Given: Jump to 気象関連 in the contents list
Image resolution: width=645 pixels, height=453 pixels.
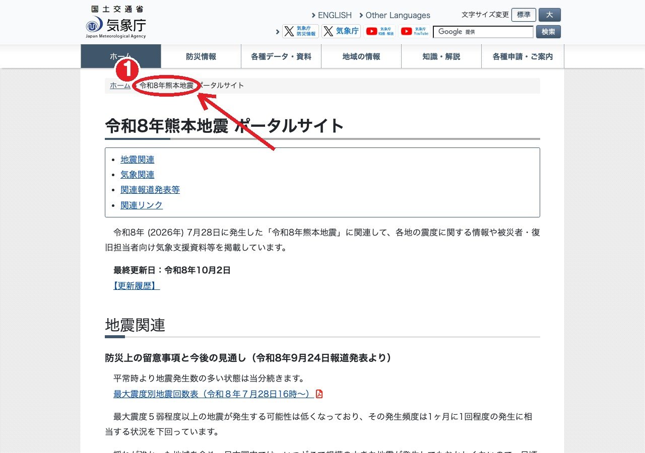Looking at the screenshot, I should tap(138, 175).
